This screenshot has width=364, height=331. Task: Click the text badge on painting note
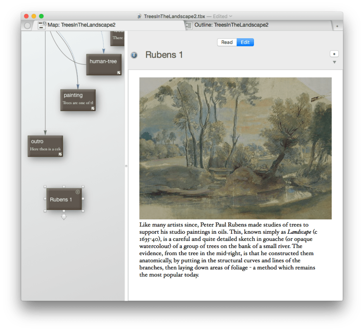point(93,109)
